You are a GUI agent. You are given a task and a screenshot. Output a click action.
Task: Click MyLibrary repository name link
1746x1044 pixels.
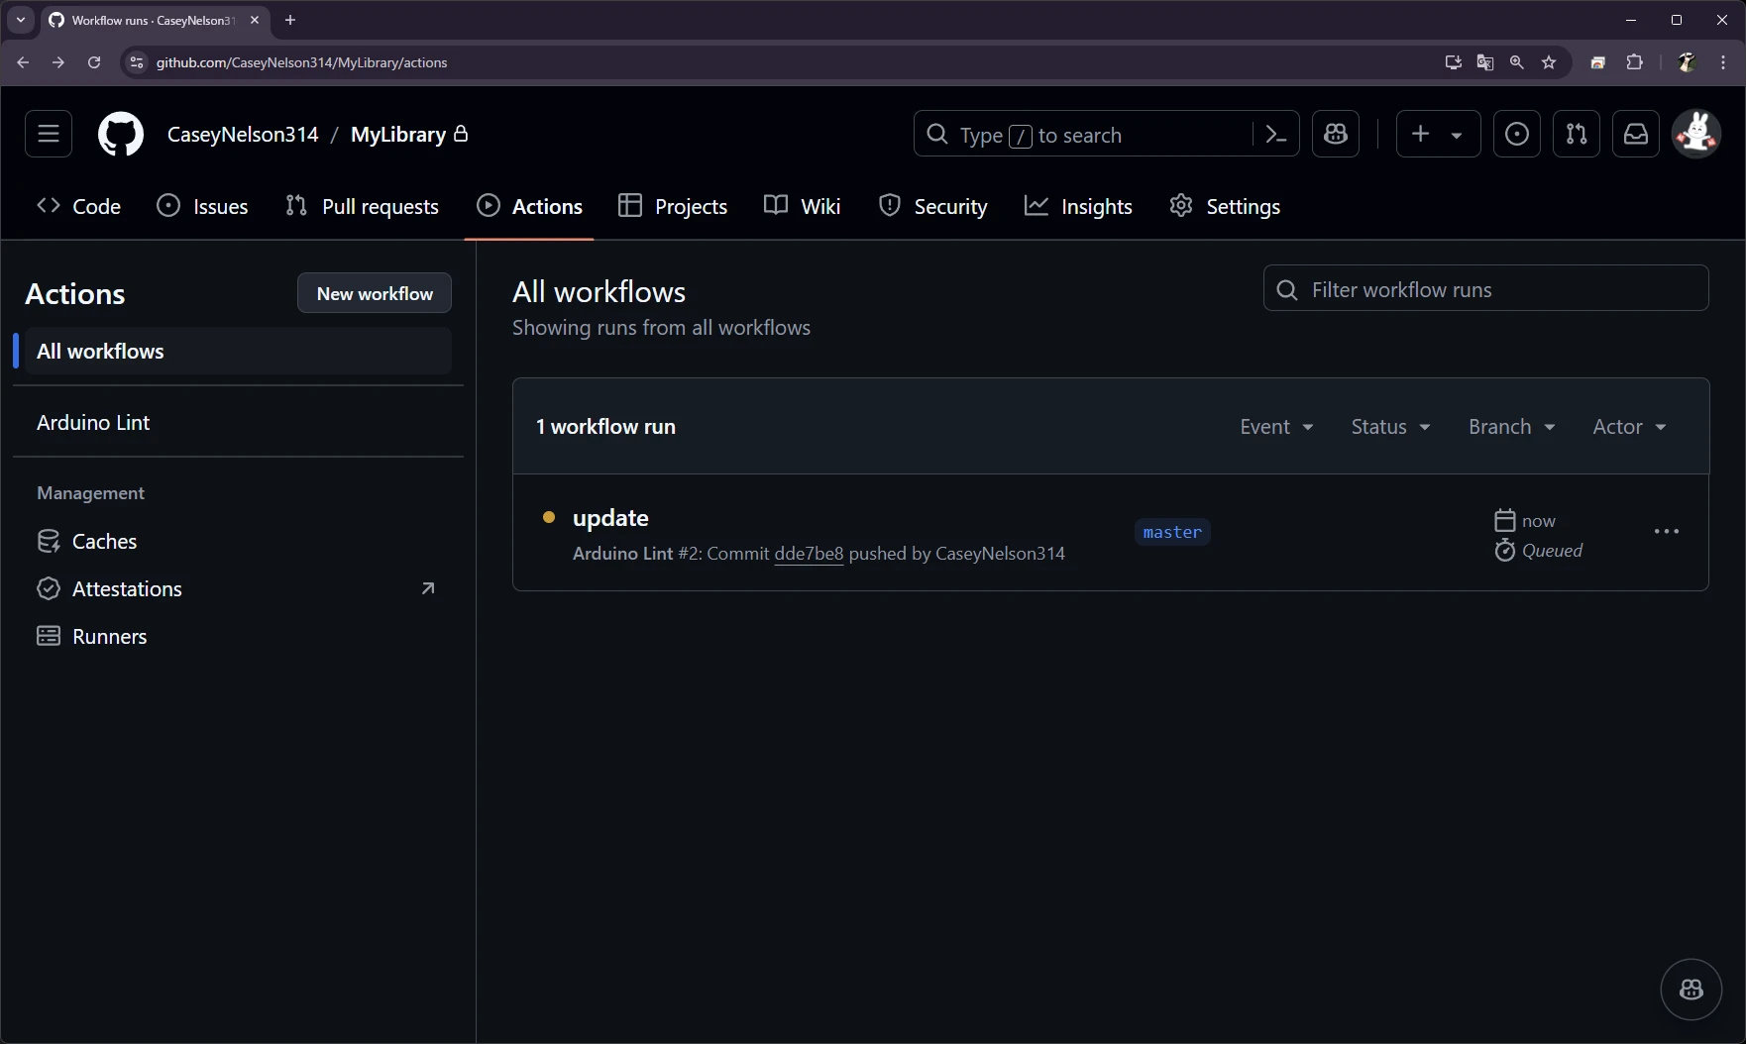click(398, 134)
